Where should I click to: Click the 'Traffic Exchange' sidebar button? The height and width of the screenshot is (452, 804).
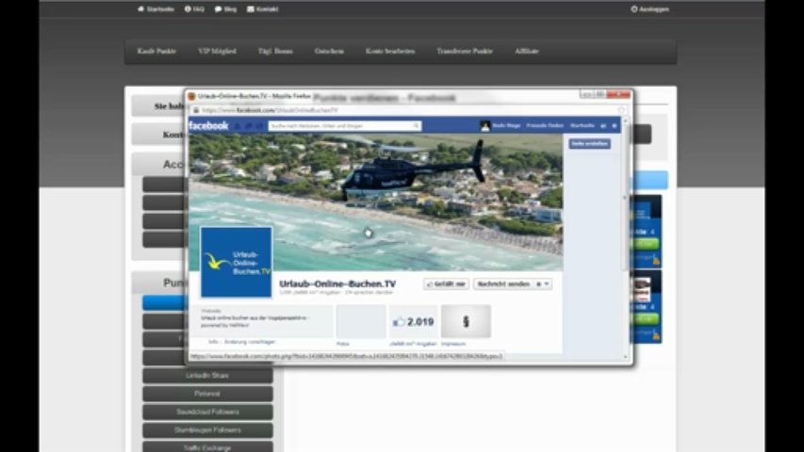click(207, 447)
